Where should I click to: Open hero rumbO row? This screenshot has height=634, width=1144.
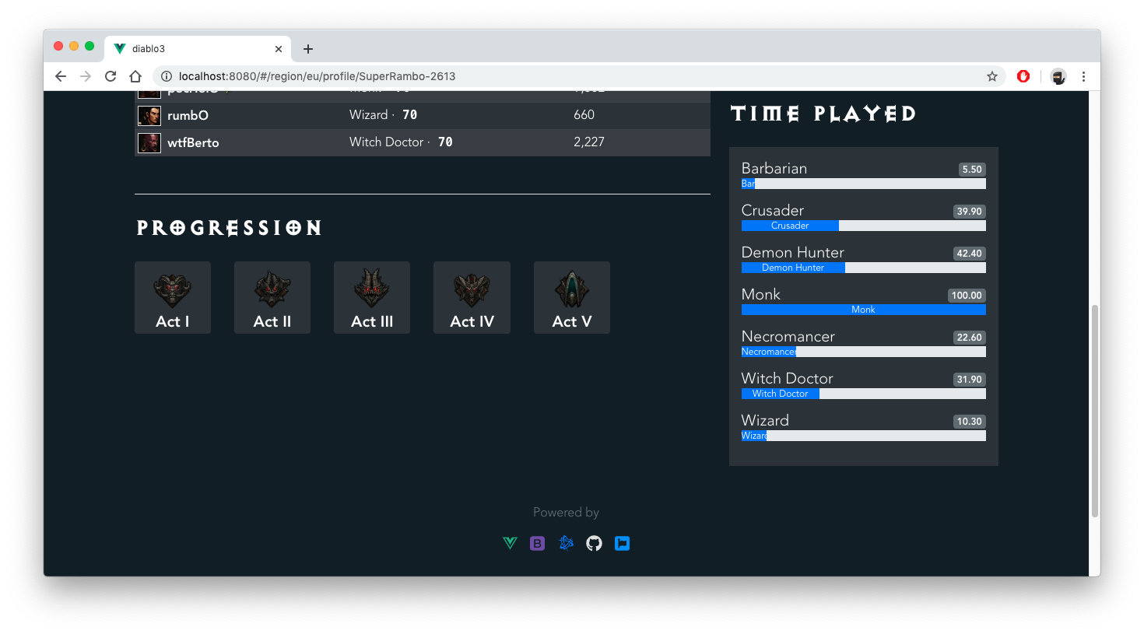click(423, 115)
